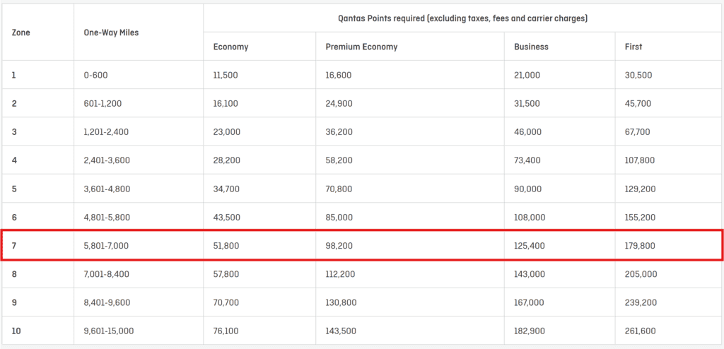Select the Premium Economy column header
This screenshot has height=349, width=724.
click(x=361, y=47)
